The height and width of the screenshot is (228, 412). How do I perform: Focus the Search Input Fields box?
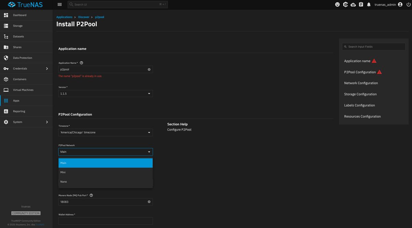point(374,47)
